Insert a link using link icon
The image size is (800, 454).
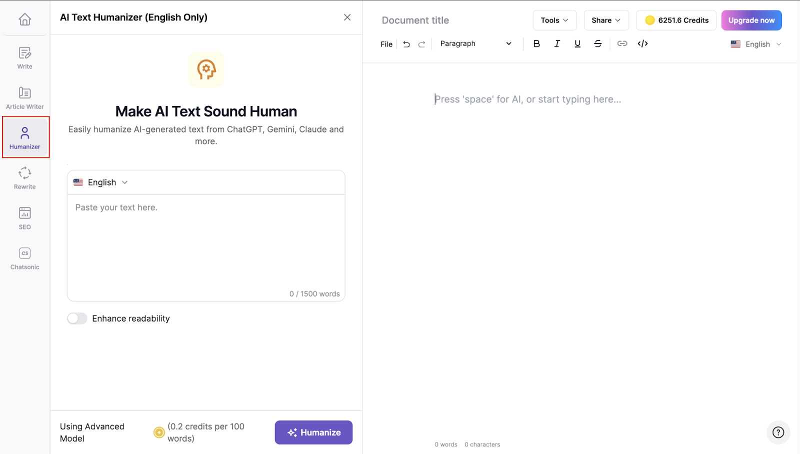tap(622, 44)
